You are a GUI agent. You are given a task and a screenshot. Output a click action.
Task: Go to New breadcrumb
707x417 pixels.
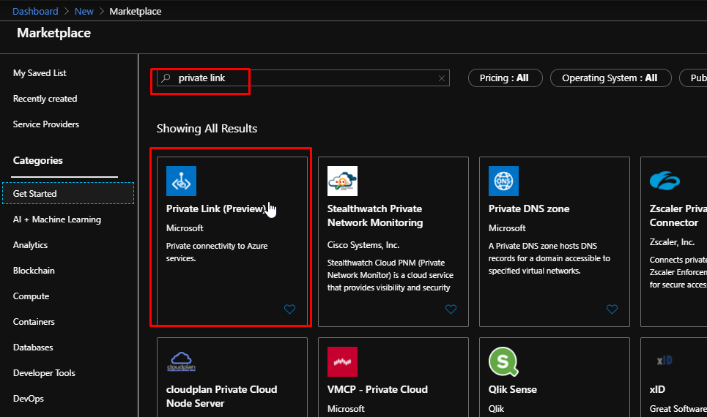pyautogui.click(x=84, y=11)
